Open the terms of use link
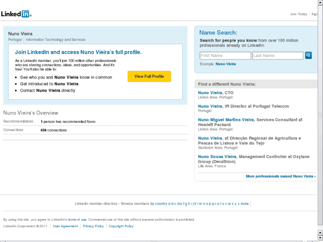This screenshot has width=323, height=242. point(77,219)
